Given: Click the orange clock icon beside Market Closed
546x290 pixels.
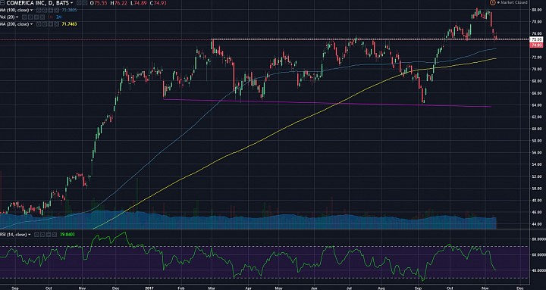Looking at the screenshot, I should coord(492,2).
